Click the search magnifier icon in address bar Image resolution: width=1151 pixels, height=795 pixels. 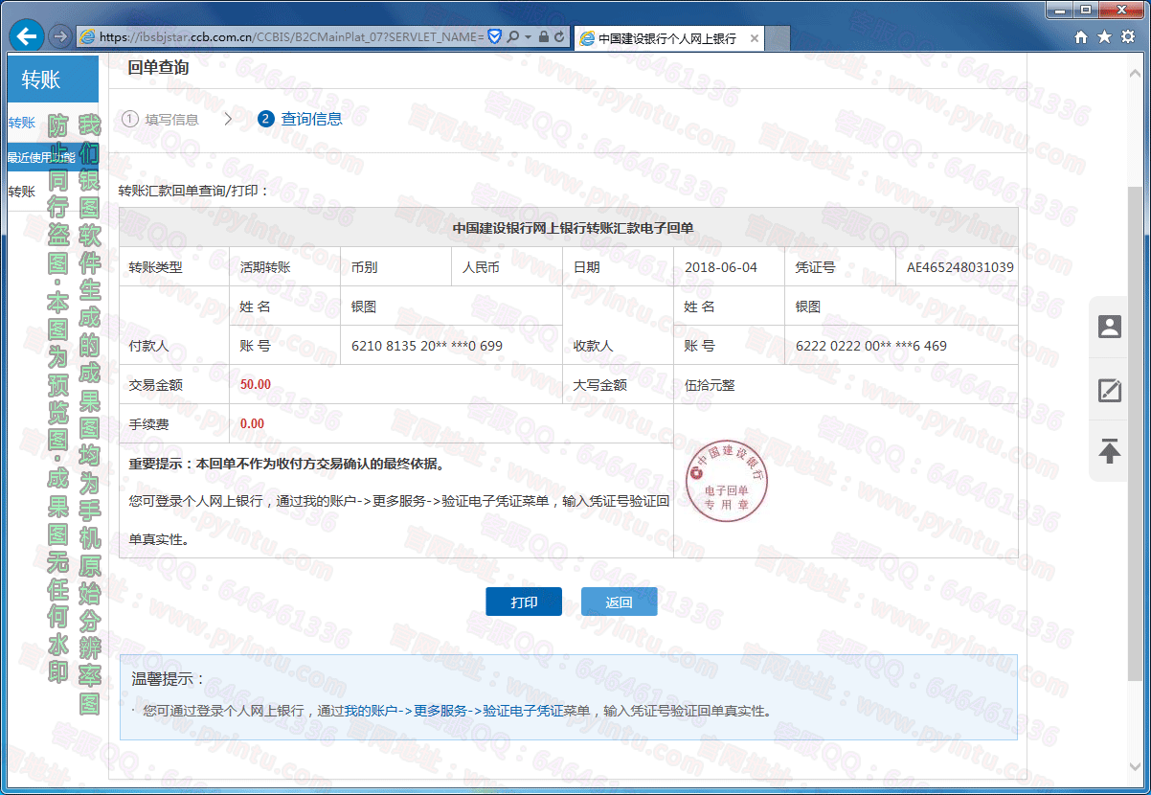[512, 37]
